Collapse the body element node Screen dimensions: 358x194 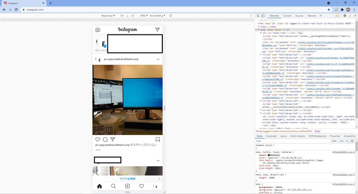[258, 30]
